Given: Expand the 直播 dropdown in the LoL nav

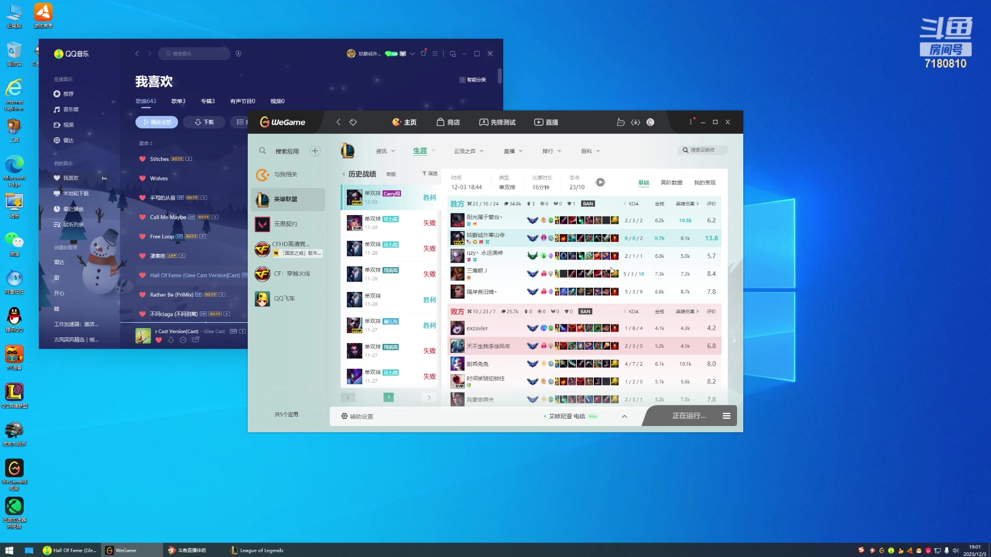Looking at the screenshot, I should click(513, 151).
